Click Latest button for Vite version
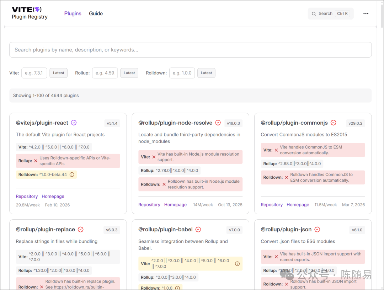Viewport: 384px width, 290px height. [x=59, y=73]
